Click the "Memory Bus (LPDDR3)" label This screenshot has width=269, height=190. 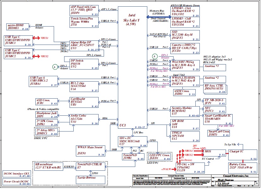[157, 12]
